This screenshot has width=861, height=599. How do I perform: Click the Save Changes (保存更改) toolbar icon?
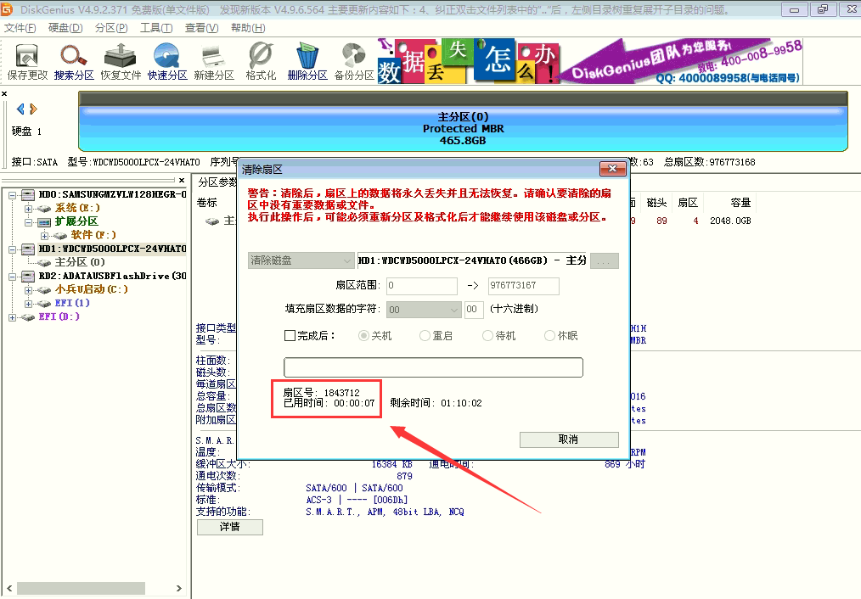click(27, 62)
